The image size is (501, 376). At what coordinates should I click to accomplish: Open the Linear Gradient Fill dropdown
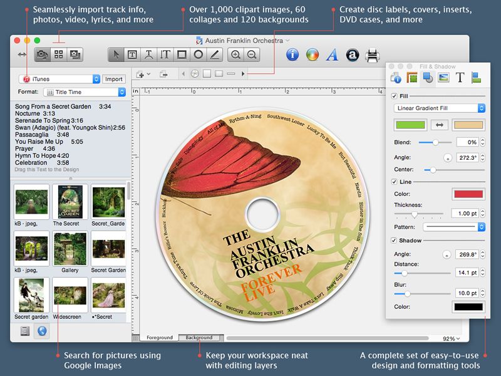click(440, 108)
